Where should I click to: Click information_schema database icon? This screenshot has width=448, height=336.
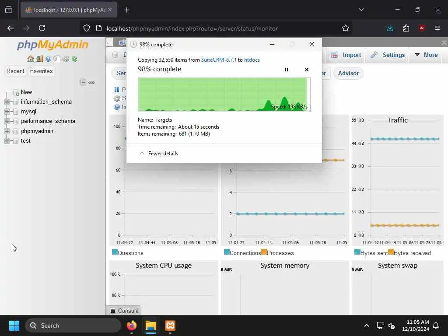[16, 102]
